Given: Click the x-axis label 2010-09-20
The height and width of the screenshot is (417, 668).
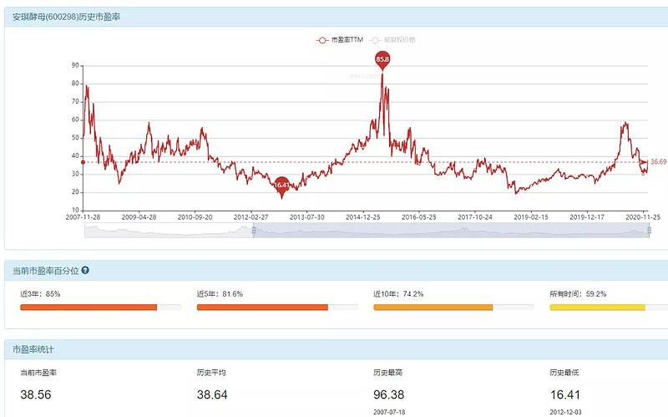Looking at the screenshot, I should coord(195,217).
